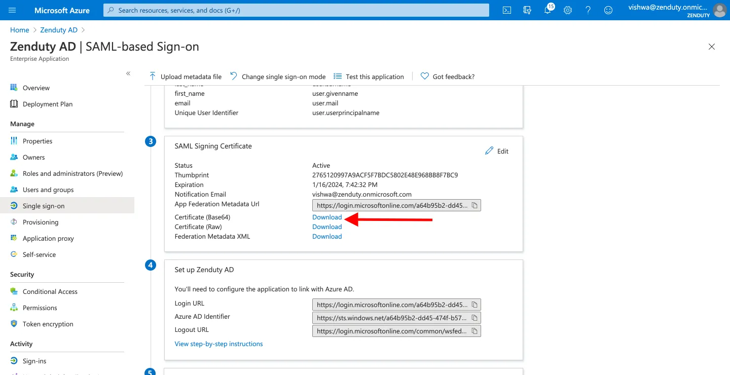Download the Certificate (Base64)
Screen dimensions: 730x375
327,217
